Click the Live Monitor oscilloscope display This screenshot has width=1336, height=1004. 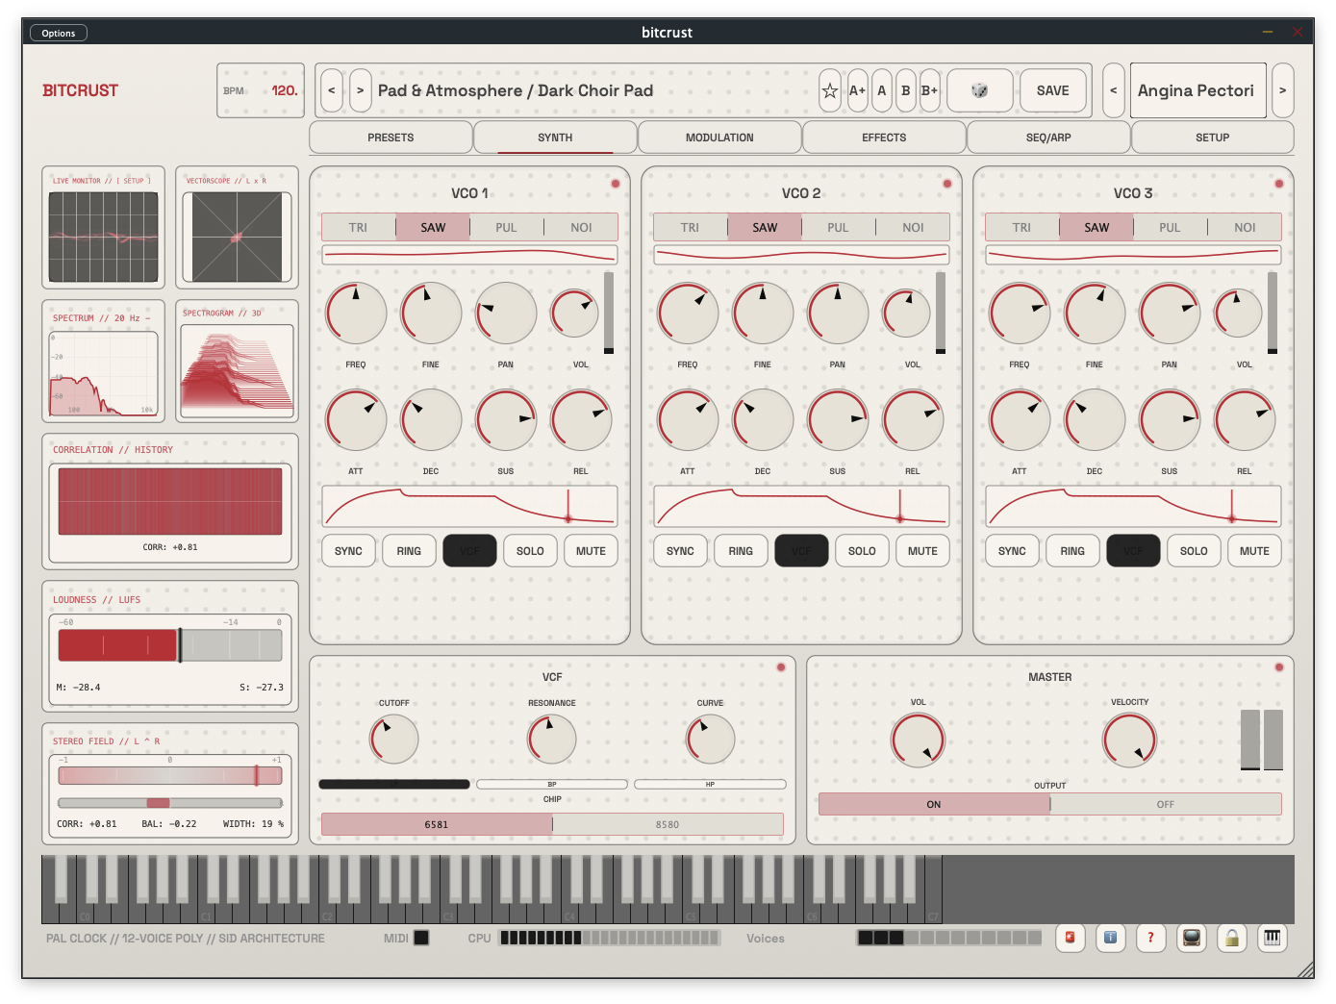tap(103, 237)
